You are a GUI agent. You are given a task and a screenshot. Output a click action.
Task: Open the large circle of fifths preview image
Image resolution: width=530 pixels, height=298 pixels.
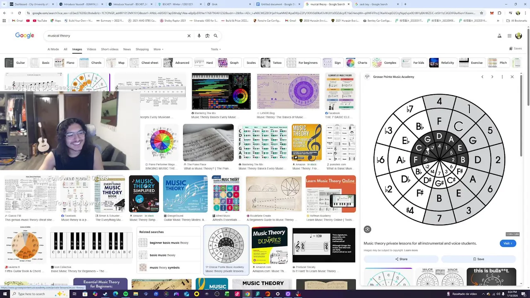pyautogui.click(x=439, y=159)
